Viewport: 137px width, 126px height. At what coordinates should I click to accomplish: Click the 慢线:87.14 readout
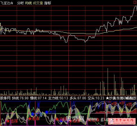(38, 98)
